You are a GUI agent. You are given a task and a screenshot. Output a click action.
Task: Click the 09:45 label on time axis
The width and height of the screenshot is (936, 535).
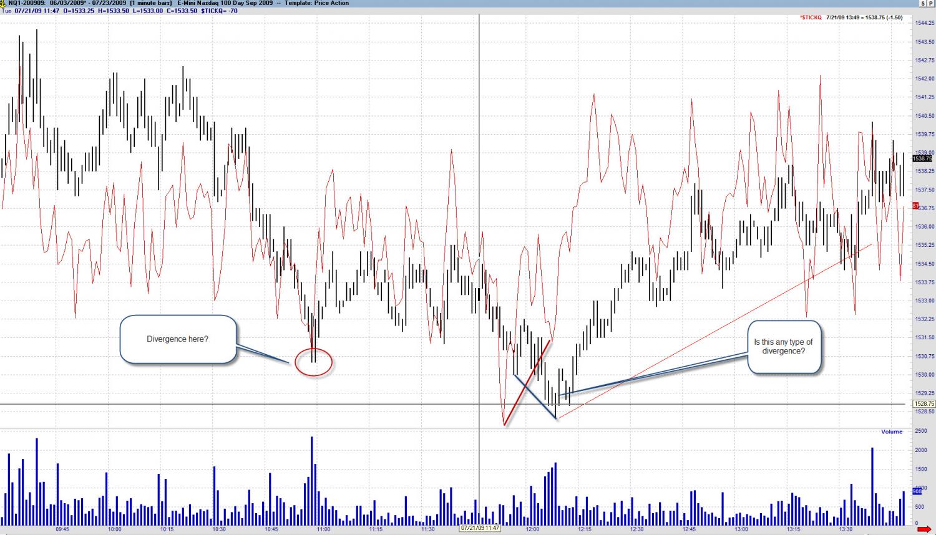pos(62,529)
